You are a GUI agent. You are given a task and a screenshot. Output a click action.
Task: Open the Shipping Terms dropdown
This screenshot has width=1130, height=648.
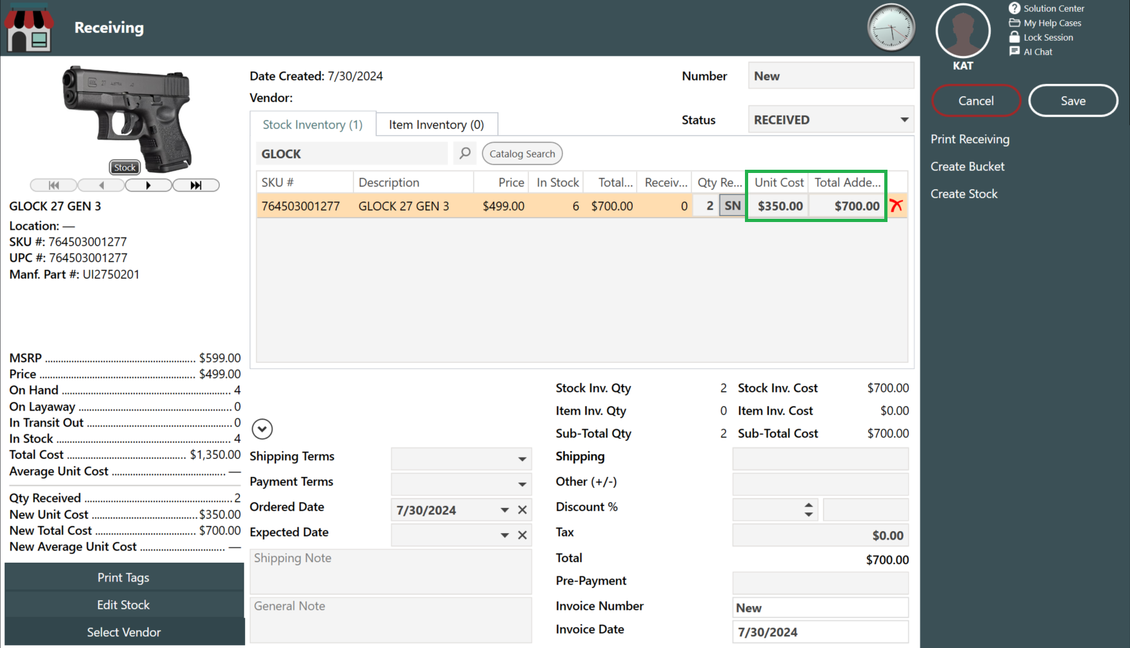pos(522,459)
